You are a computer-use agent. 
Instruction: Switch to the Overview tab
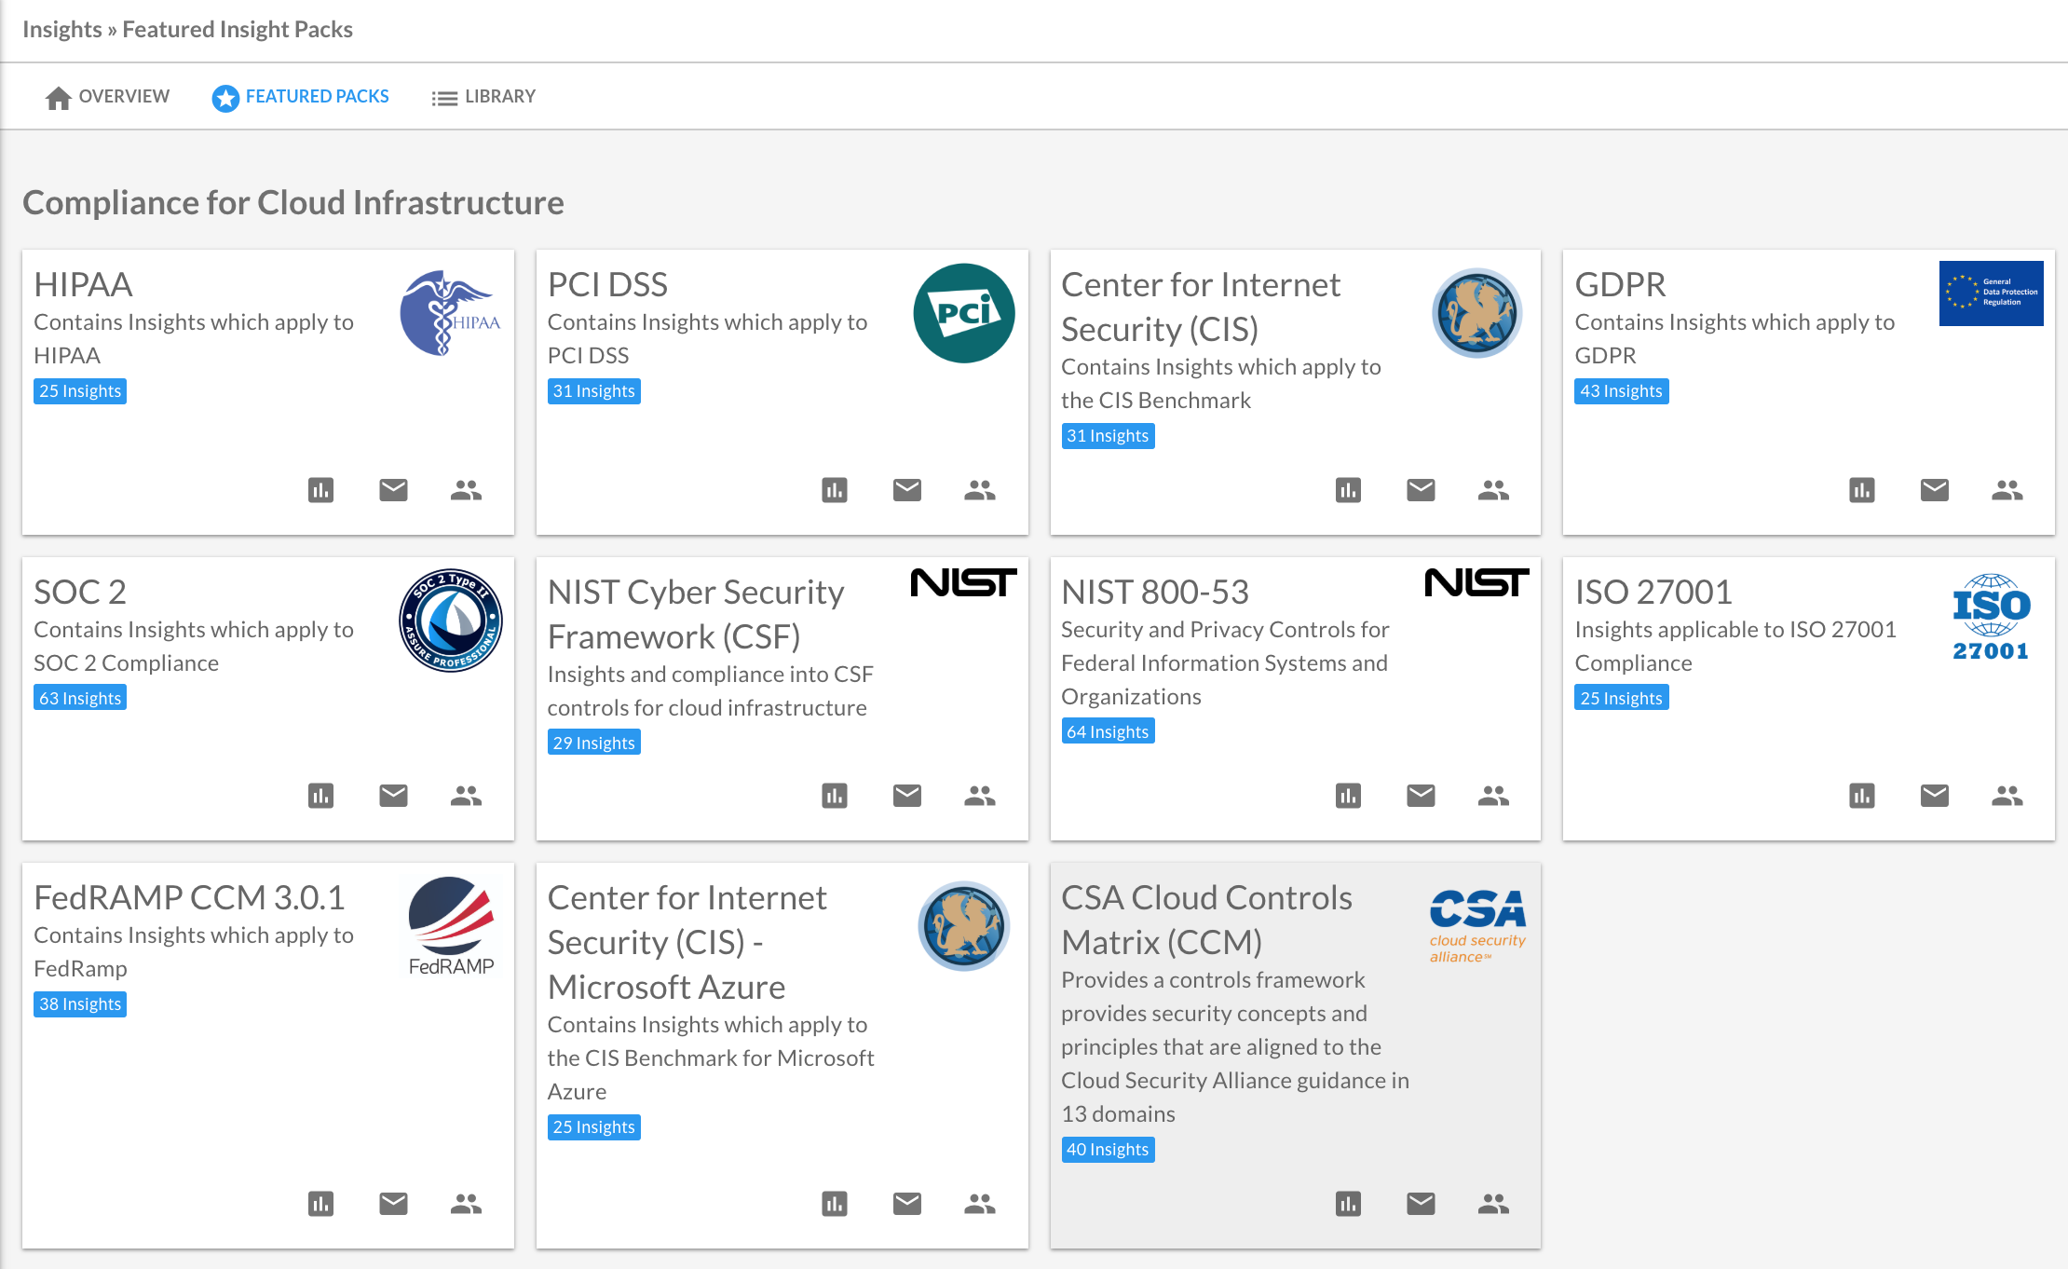coord(107,97)
